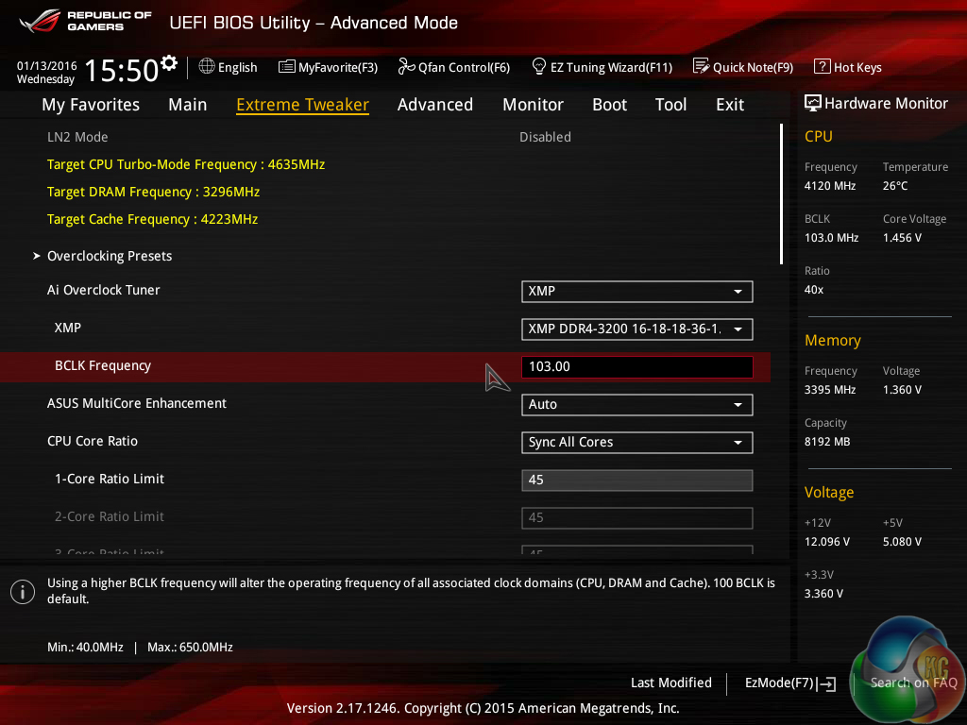Click the 15:50 clock display

122,70
